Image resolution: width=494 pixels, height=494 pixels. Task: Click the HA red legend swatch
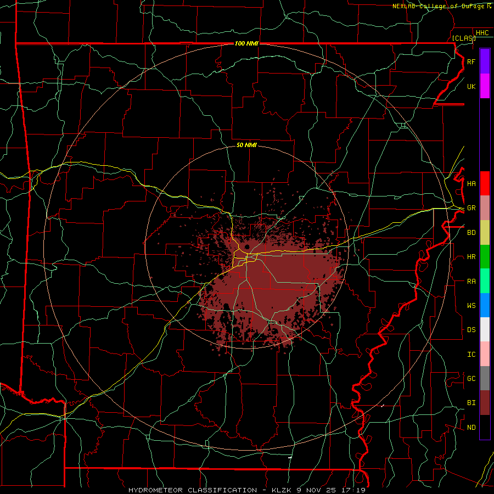pyautogui.click(x=485, y=183)
